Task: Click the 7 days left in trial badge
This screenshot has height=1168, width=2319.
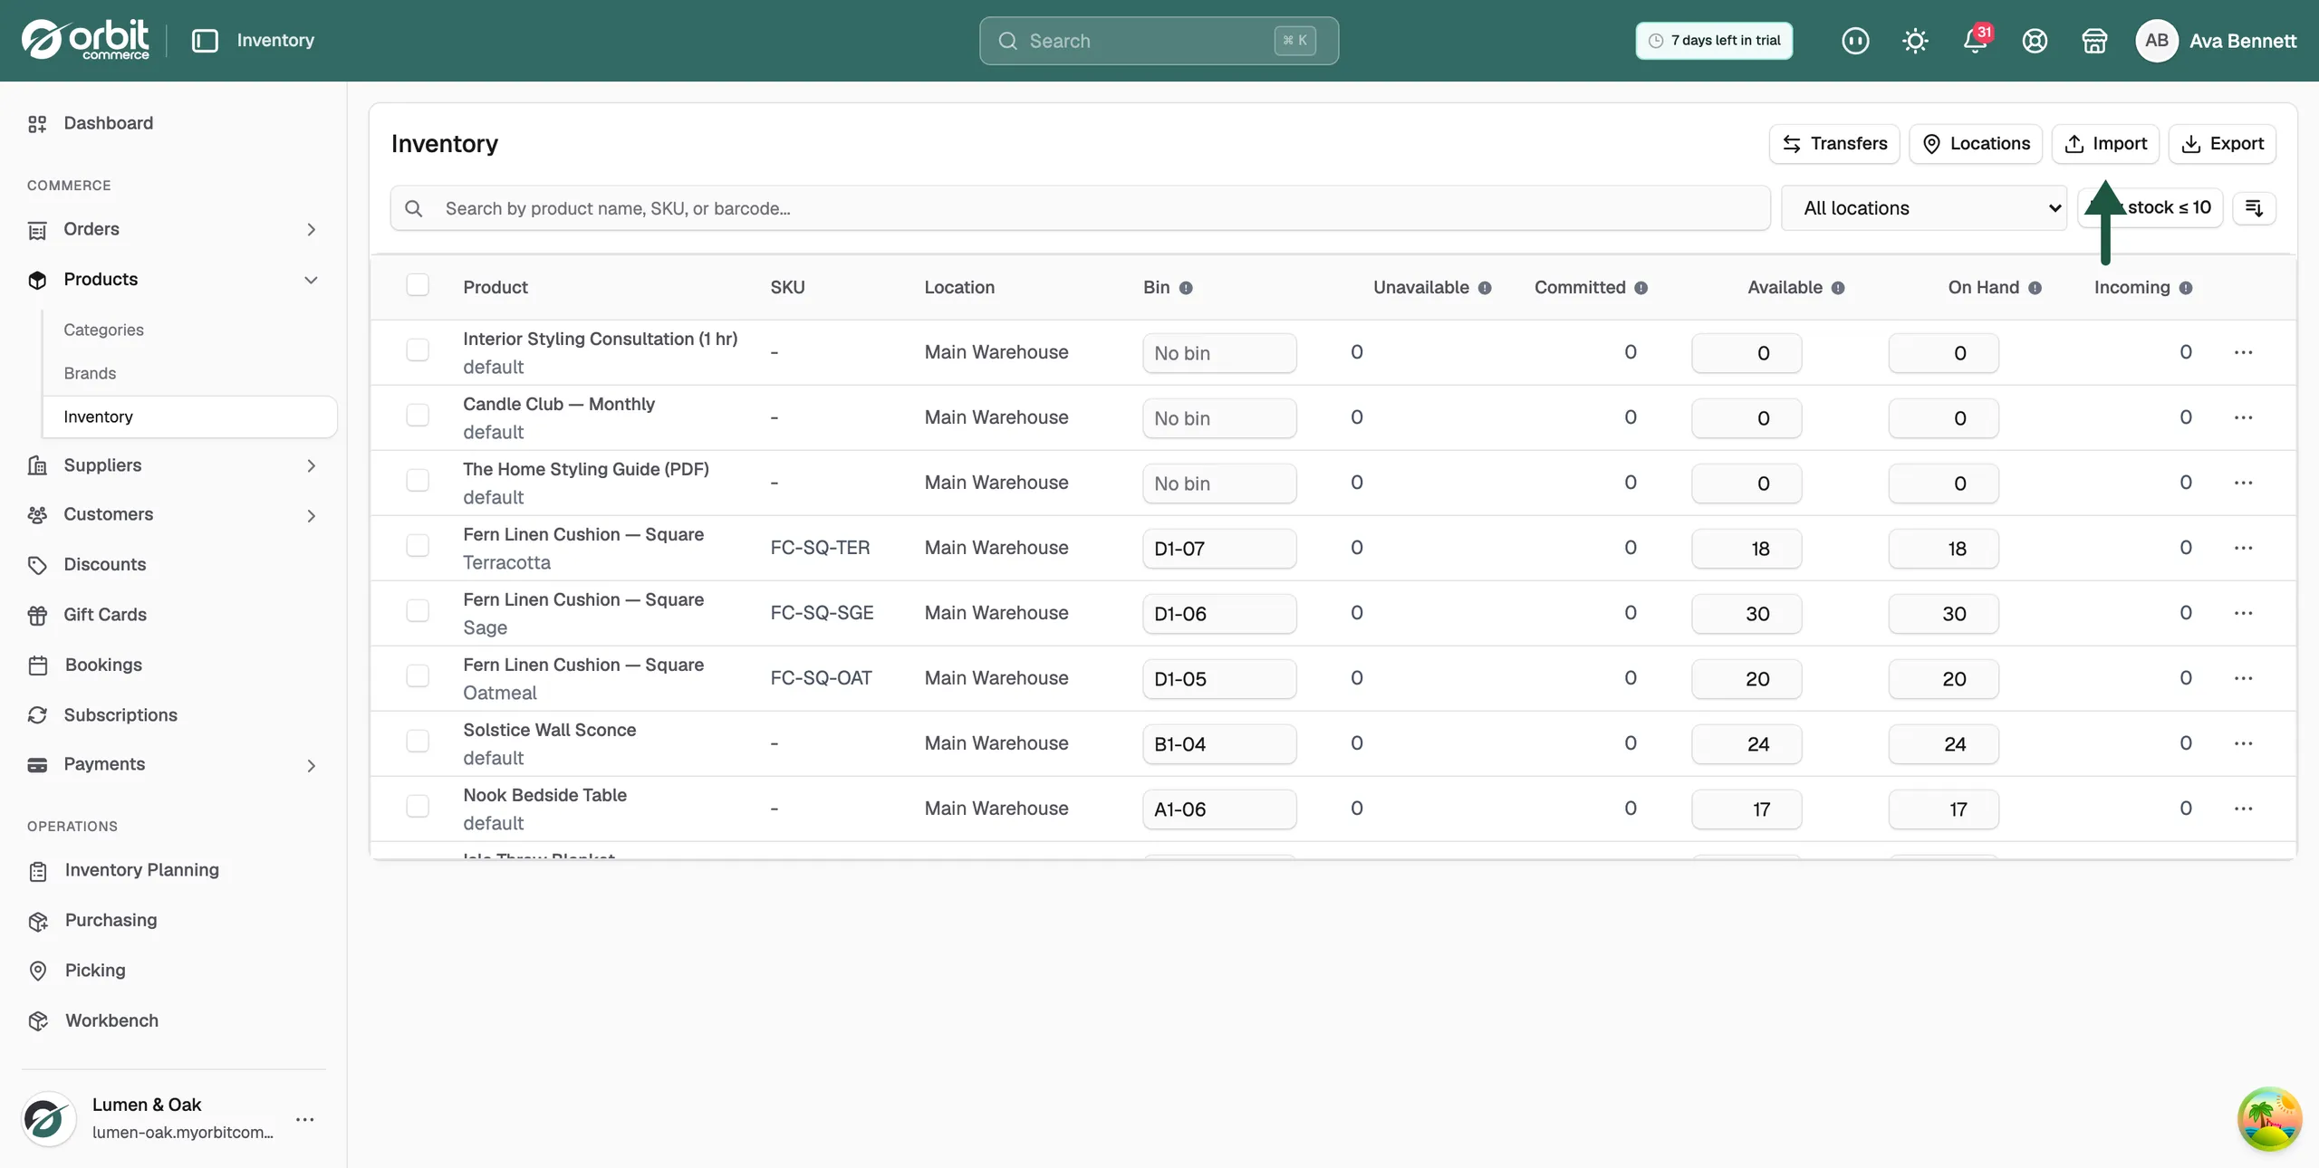Action: 1714,41
